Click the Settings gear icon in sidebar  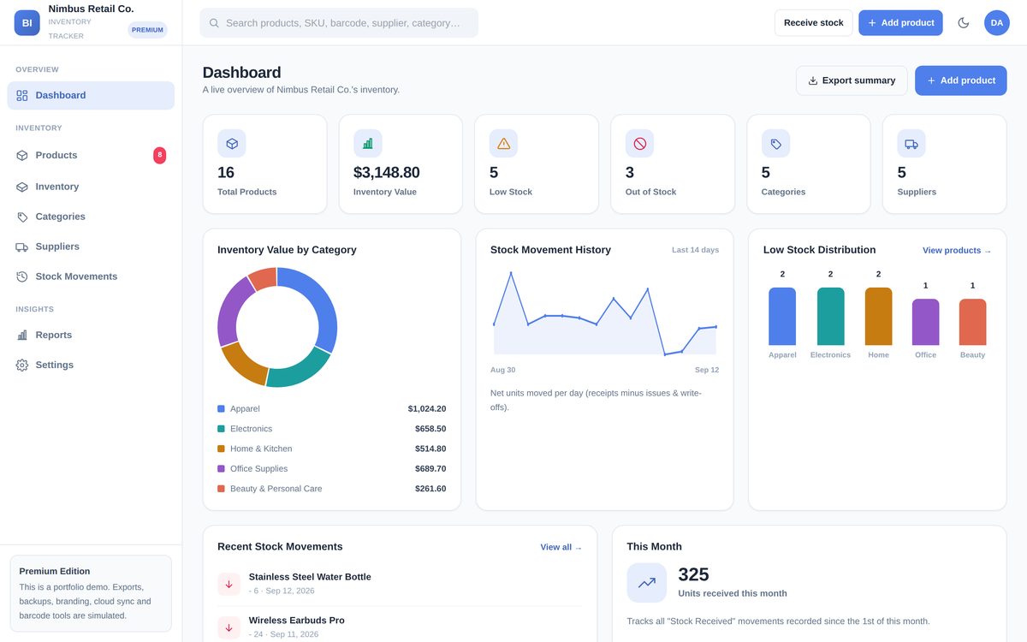22,366
